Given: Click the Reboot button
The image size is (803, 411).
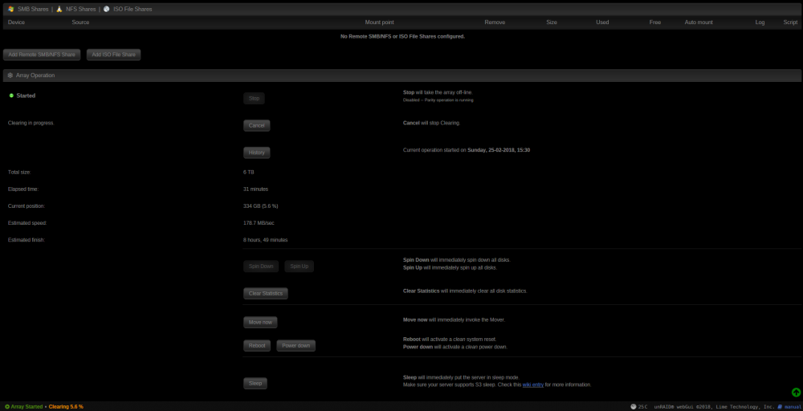Looking at the screenshot, I should click(x=257, y=345).
